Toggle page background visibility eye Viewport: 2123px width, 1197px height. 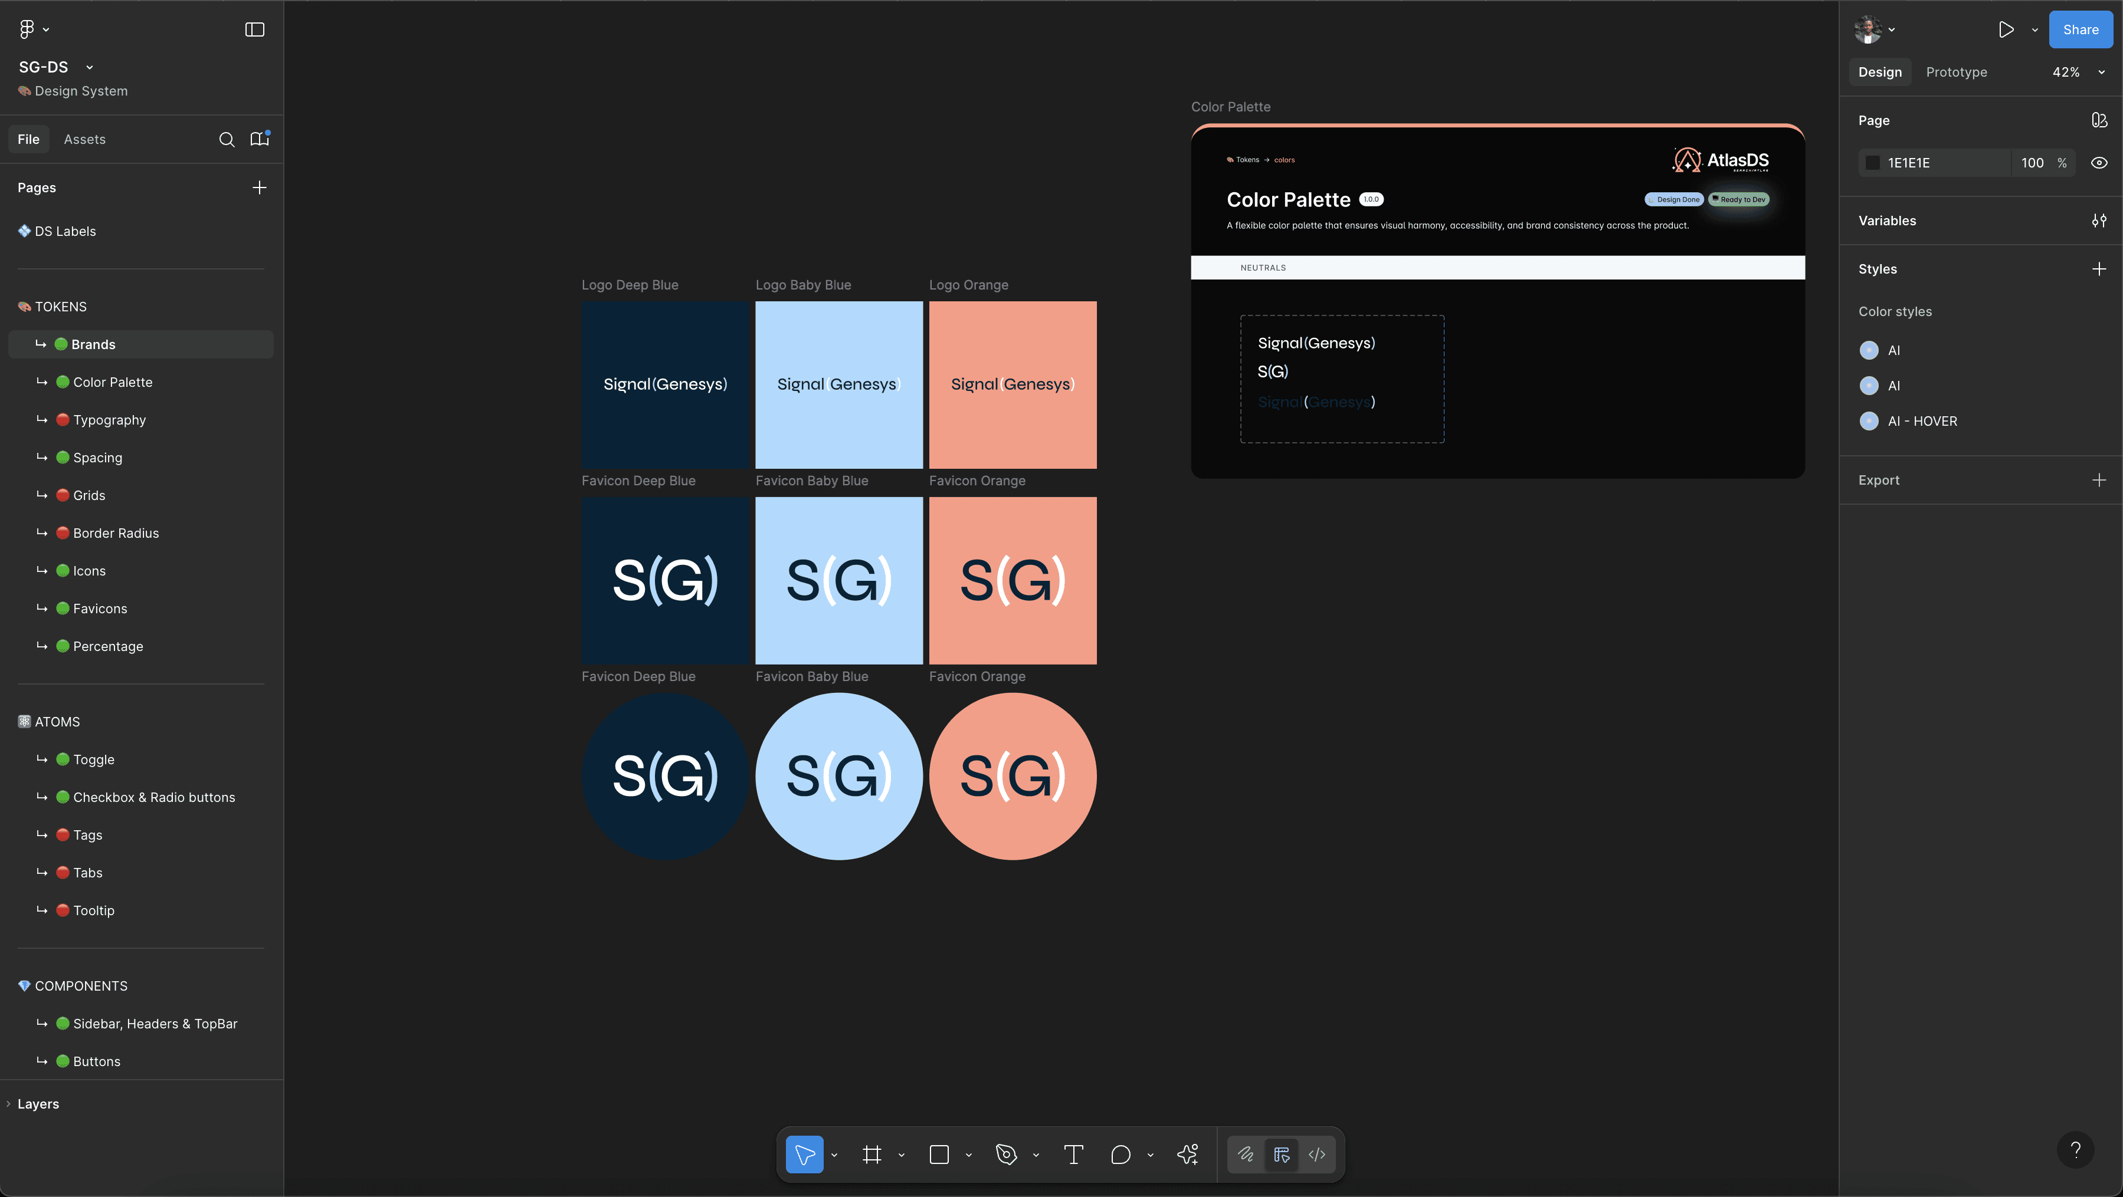2099,163
